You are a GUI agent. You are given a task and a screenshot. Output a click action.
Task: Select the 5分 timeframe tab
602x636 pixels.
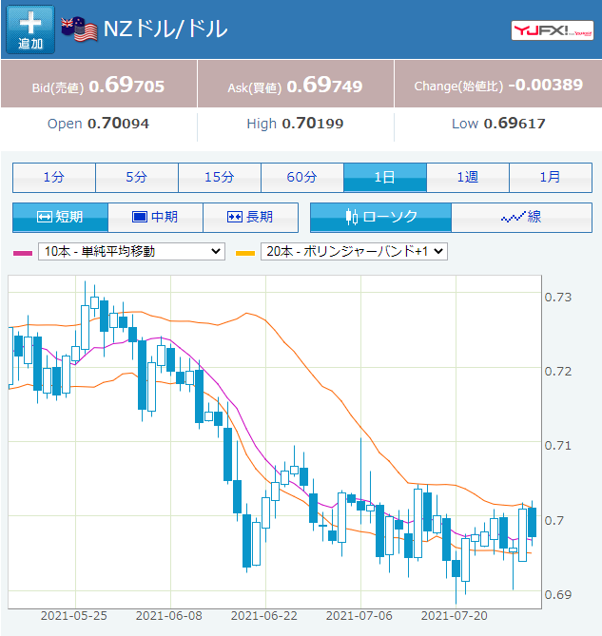[x=137, y=177]
